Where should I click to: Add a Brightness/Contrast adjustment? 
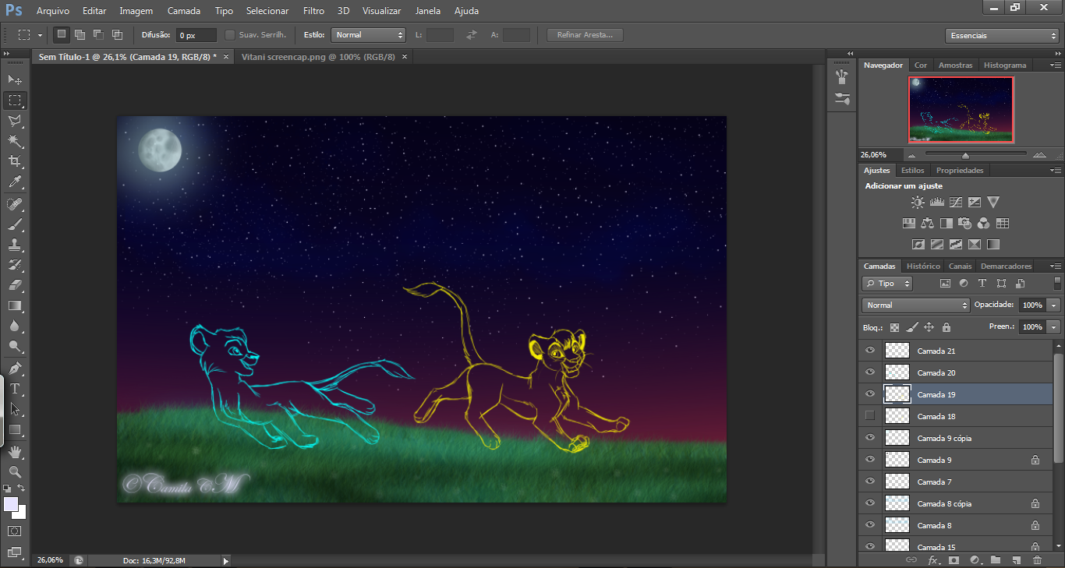(918, 203)
